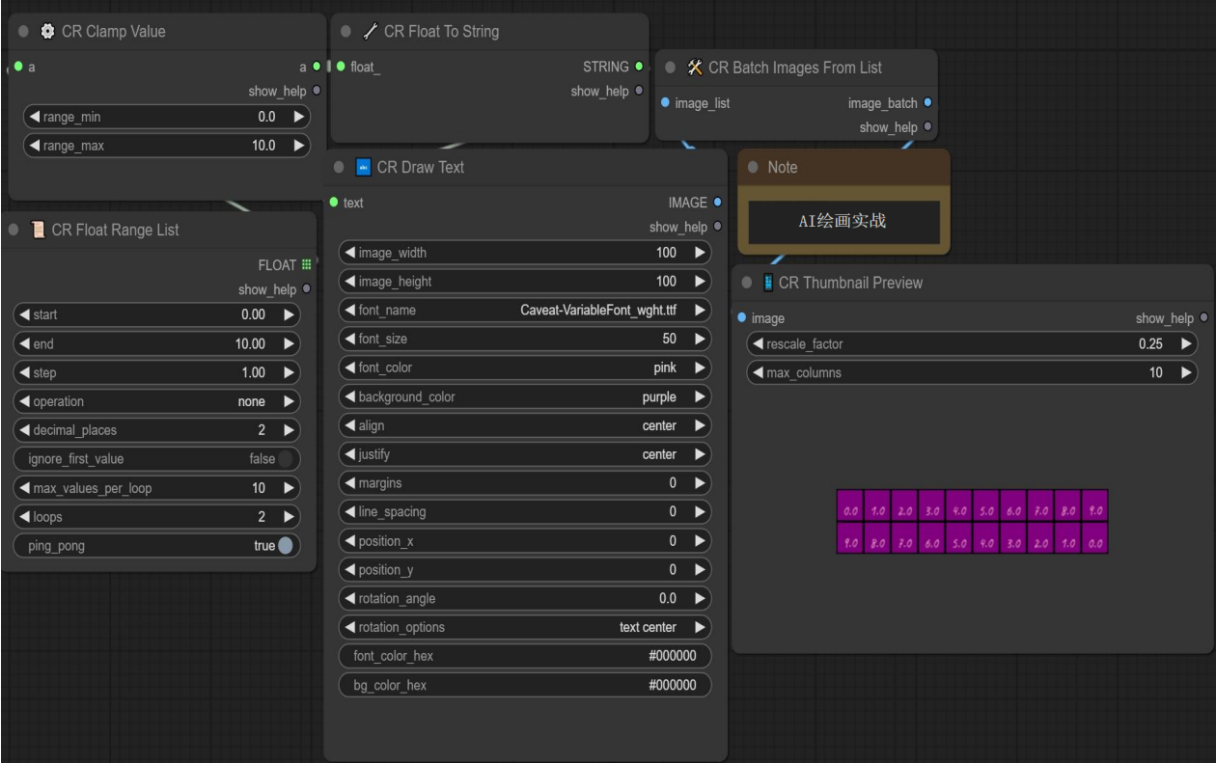Increase max_values_per_loop value

click(x=288, y=488)
